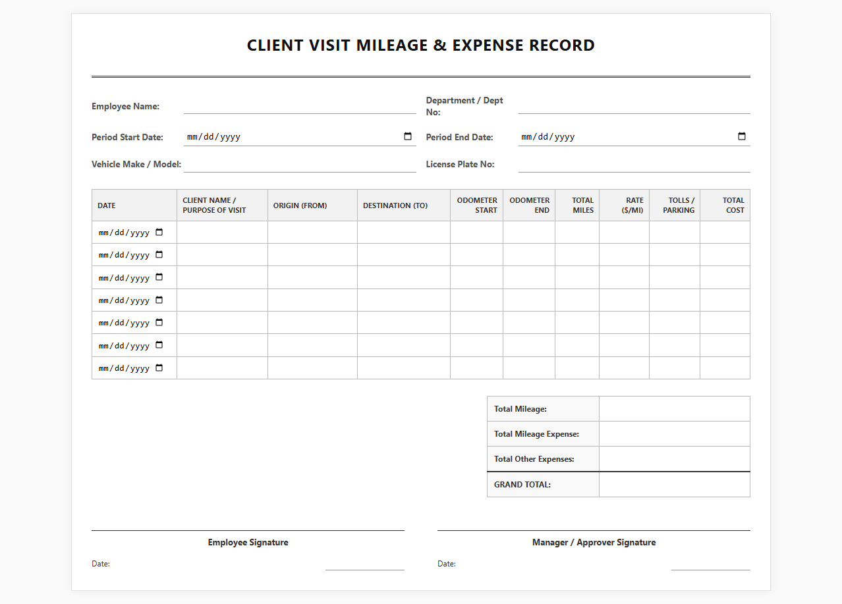Image resolution: width=842 pixels, height=604 pixels.
Task: Click first row Odometer End cell
Action: click(529, 233)
